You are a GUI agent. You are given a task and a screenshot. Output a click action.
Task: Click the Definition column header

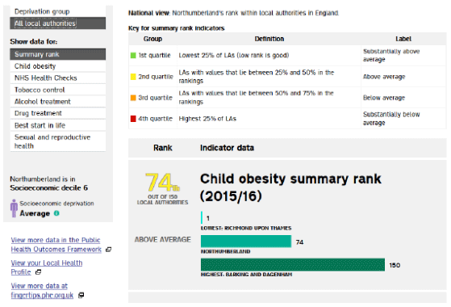[269, 39]
